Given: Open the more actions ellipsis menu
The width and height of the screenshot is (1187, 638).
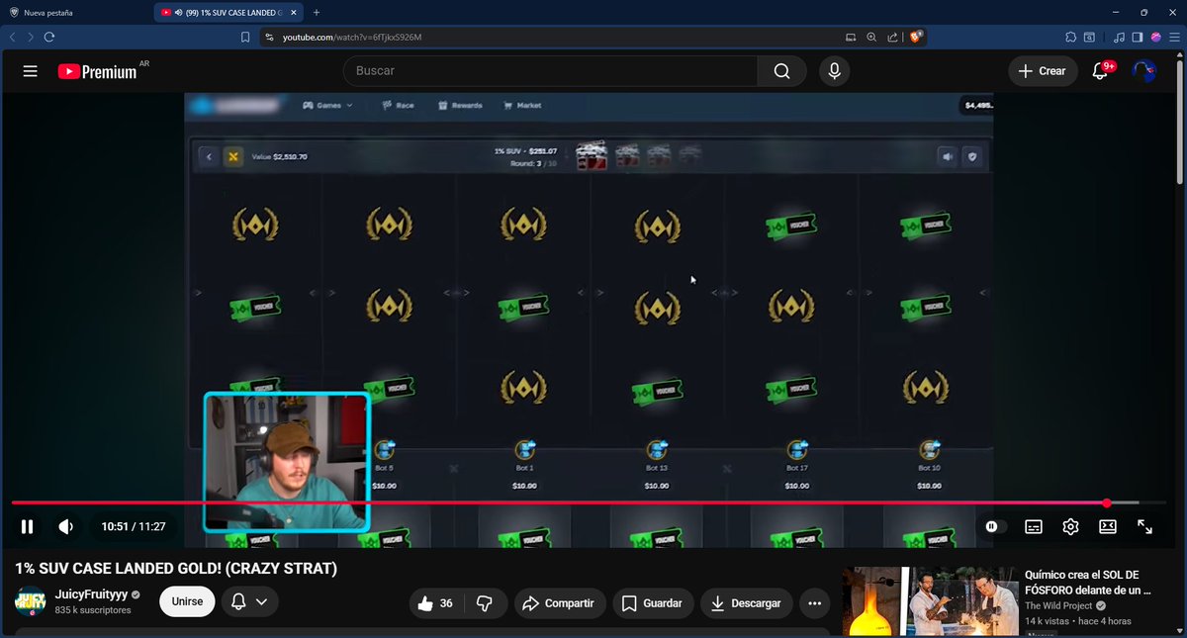Looking at the screenshot, I should [x=814, y=602].
